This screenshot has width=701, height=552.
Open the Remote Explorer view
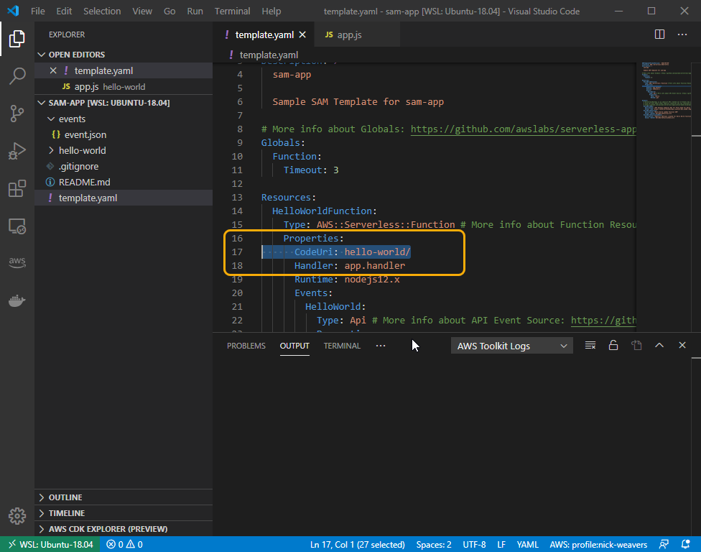coord(17,226)
